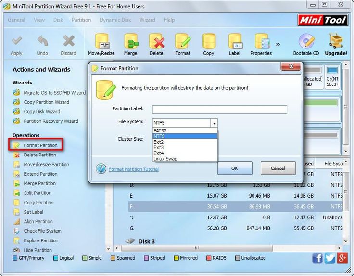Click the Undo arrow icon

coord(42,41)
